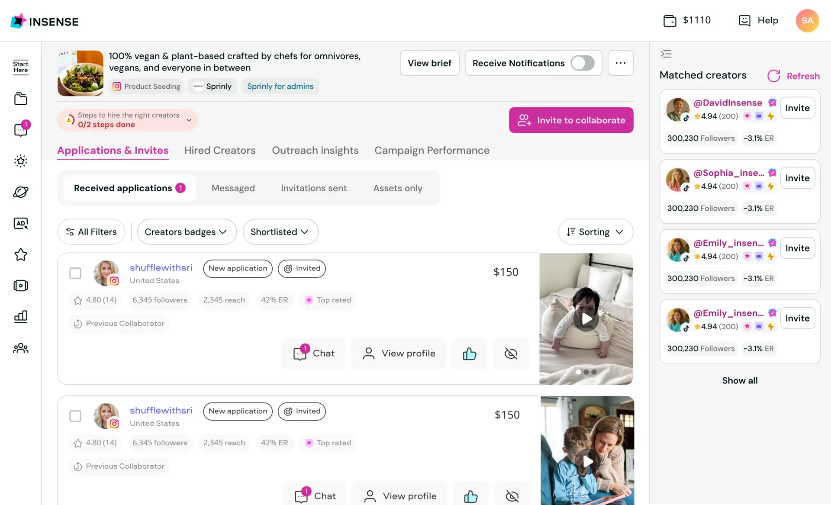This screenshot has width=831, height=505.
Task: Select the video content sidebar icon
Action: click(x=21, y=286)
